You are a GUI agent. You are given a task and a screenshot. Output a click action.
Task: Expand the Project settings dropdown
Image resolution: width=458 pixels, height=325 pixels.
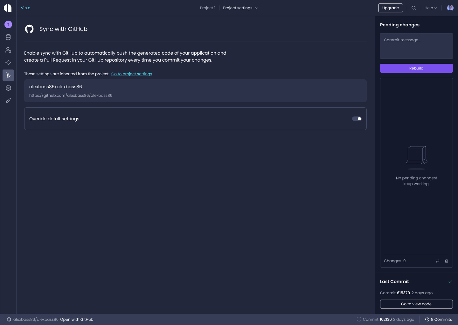[x=240, y=8]
